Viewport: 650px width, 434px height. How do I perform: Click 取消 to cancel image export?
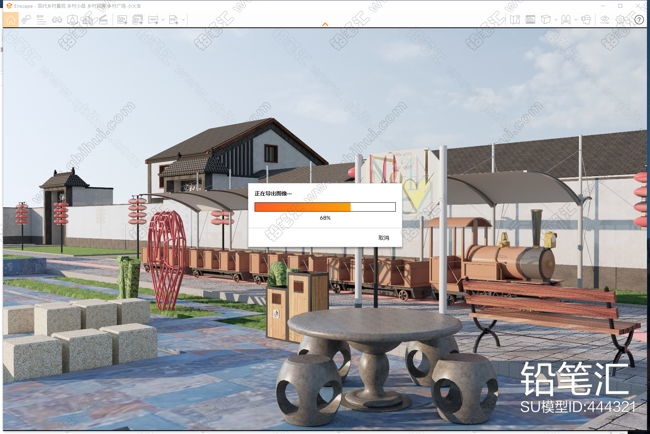(x=383, y=238)
